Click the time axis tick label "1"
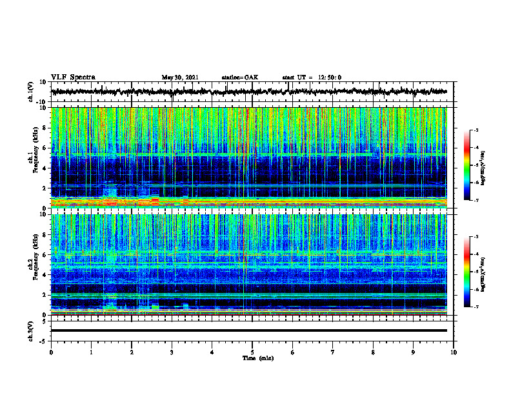 (91, 352)
